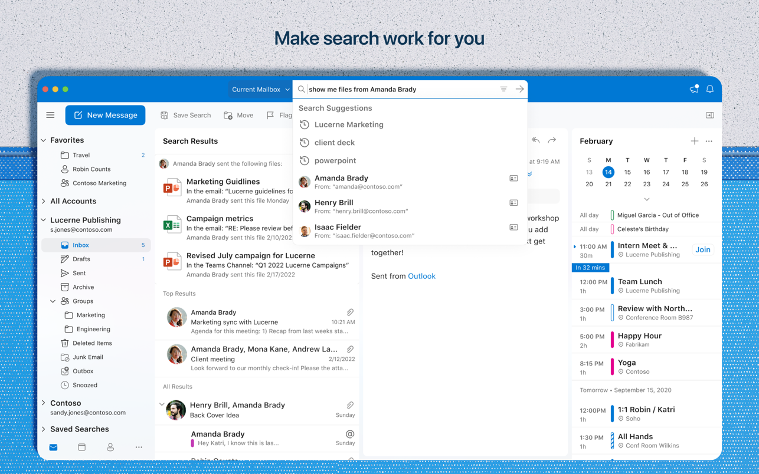Viewport: 759px width, 474px height.
Task: Open contact card icon for Isaac Fielder
Action: coord(513,227)
